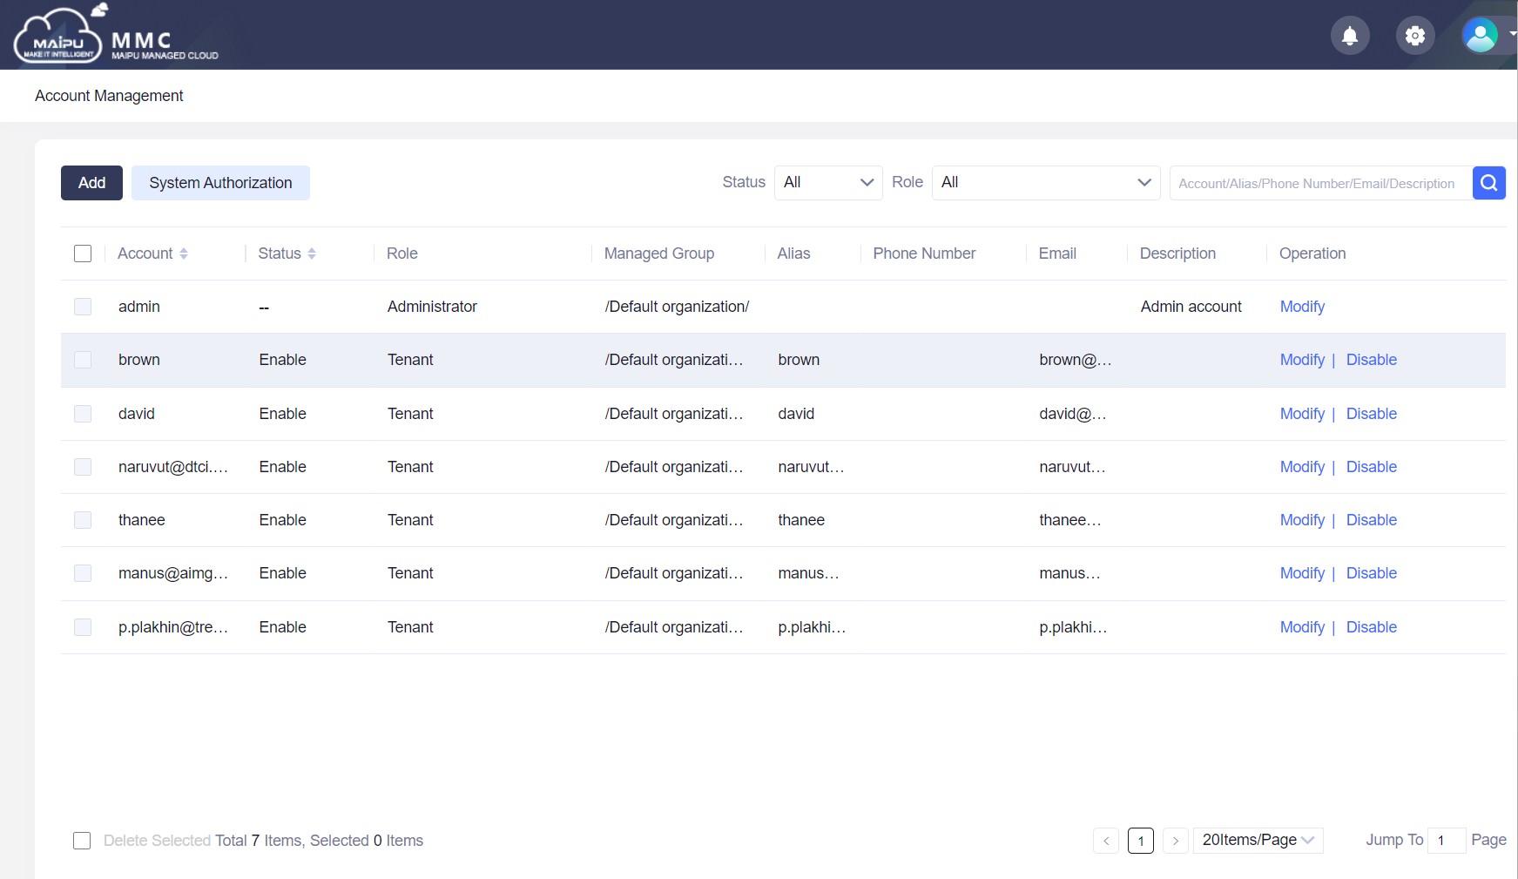Open the 20Items/Page dropdown
This screenshot has width=1518, height=879.
(x=1258, y=840)
